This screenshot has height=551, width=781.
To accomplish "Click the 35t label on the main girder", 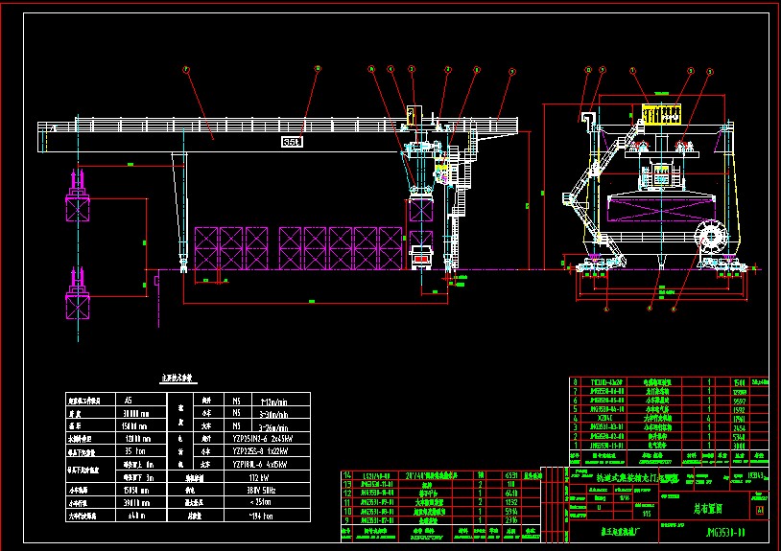I will point(292,142).
